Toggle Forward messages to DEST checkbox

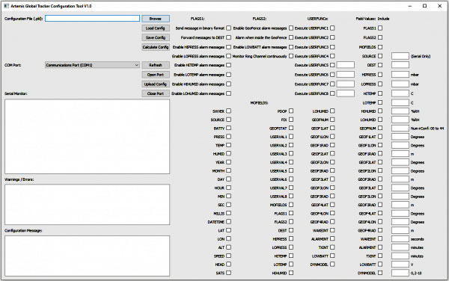pos(228,37)
